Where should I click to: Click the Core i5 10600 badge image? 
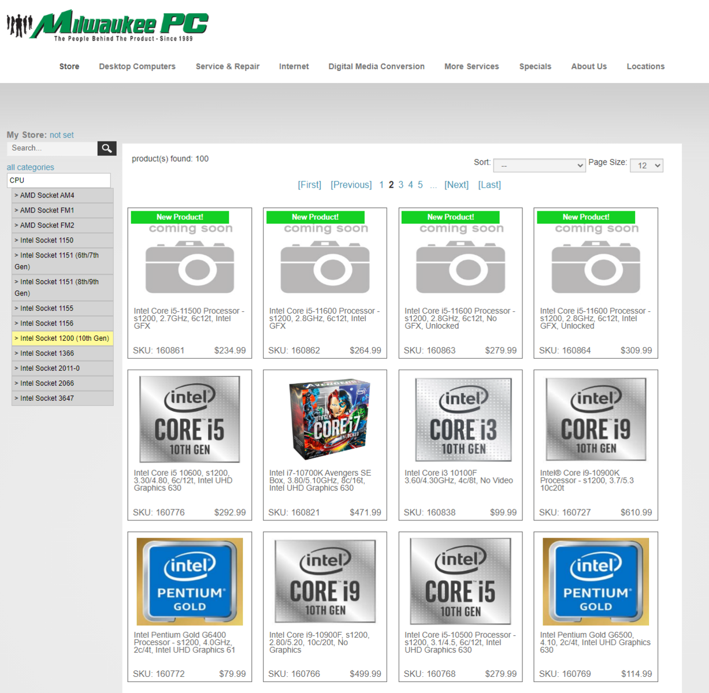tap(190, 419)
